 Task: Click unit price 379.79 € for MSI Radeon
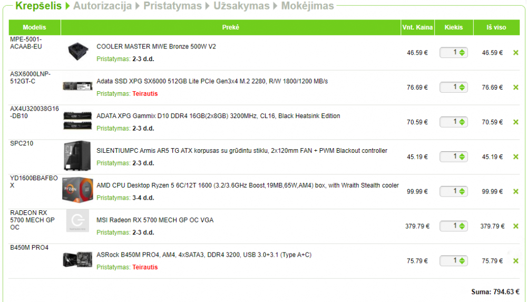(417, 226)
